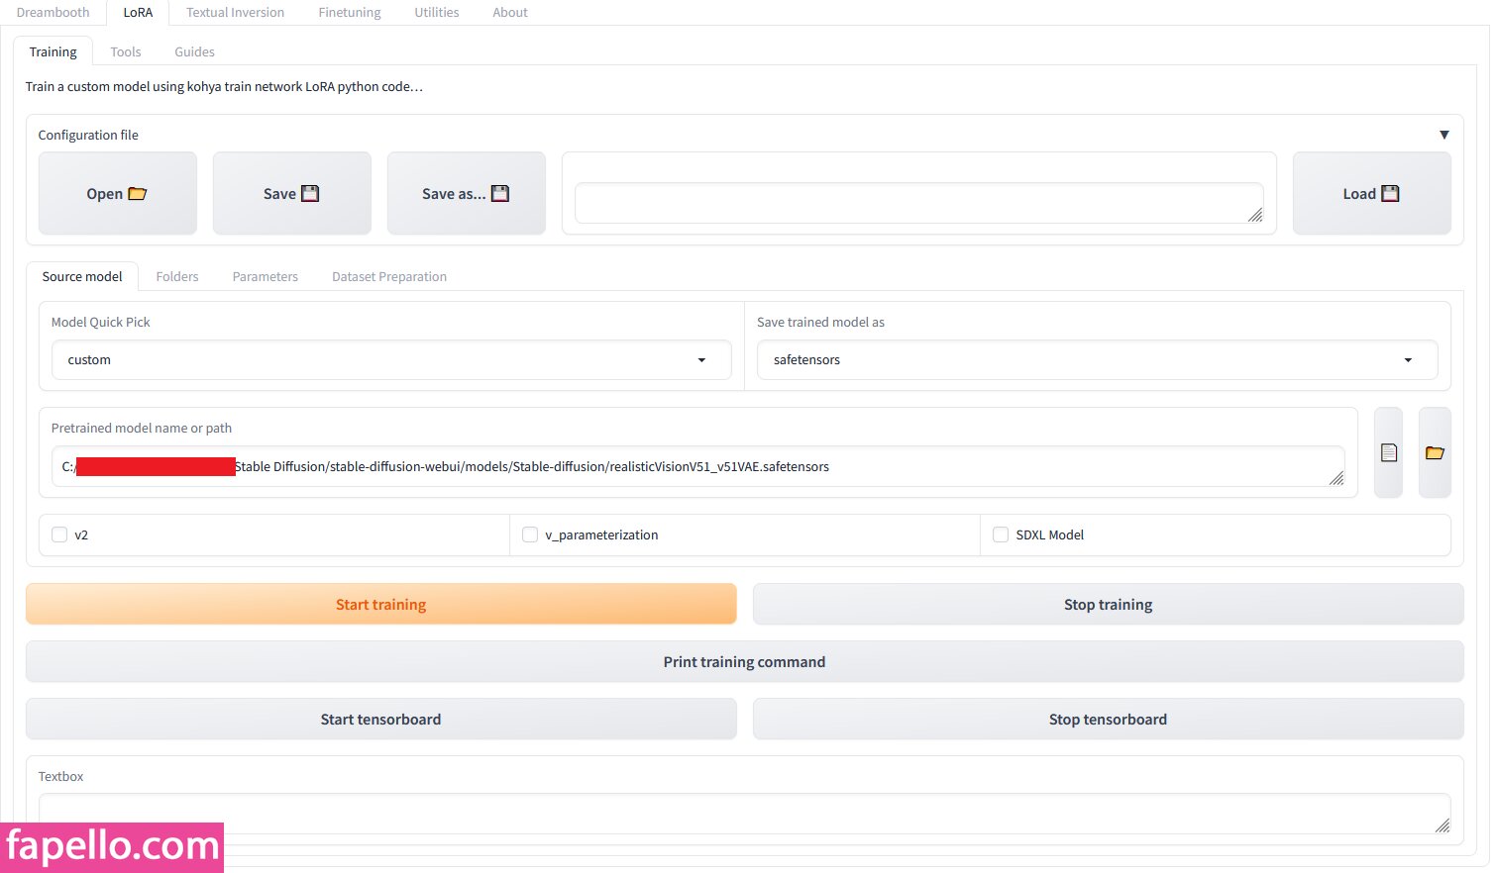The image size is (1497, 873).
Task: Click the configuration file path text field
Action: point(919,203)
